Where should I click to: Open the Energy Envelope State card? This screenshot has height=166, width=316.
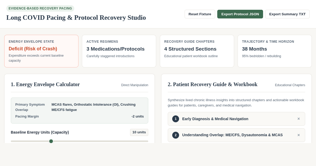(x=41, y=51)
